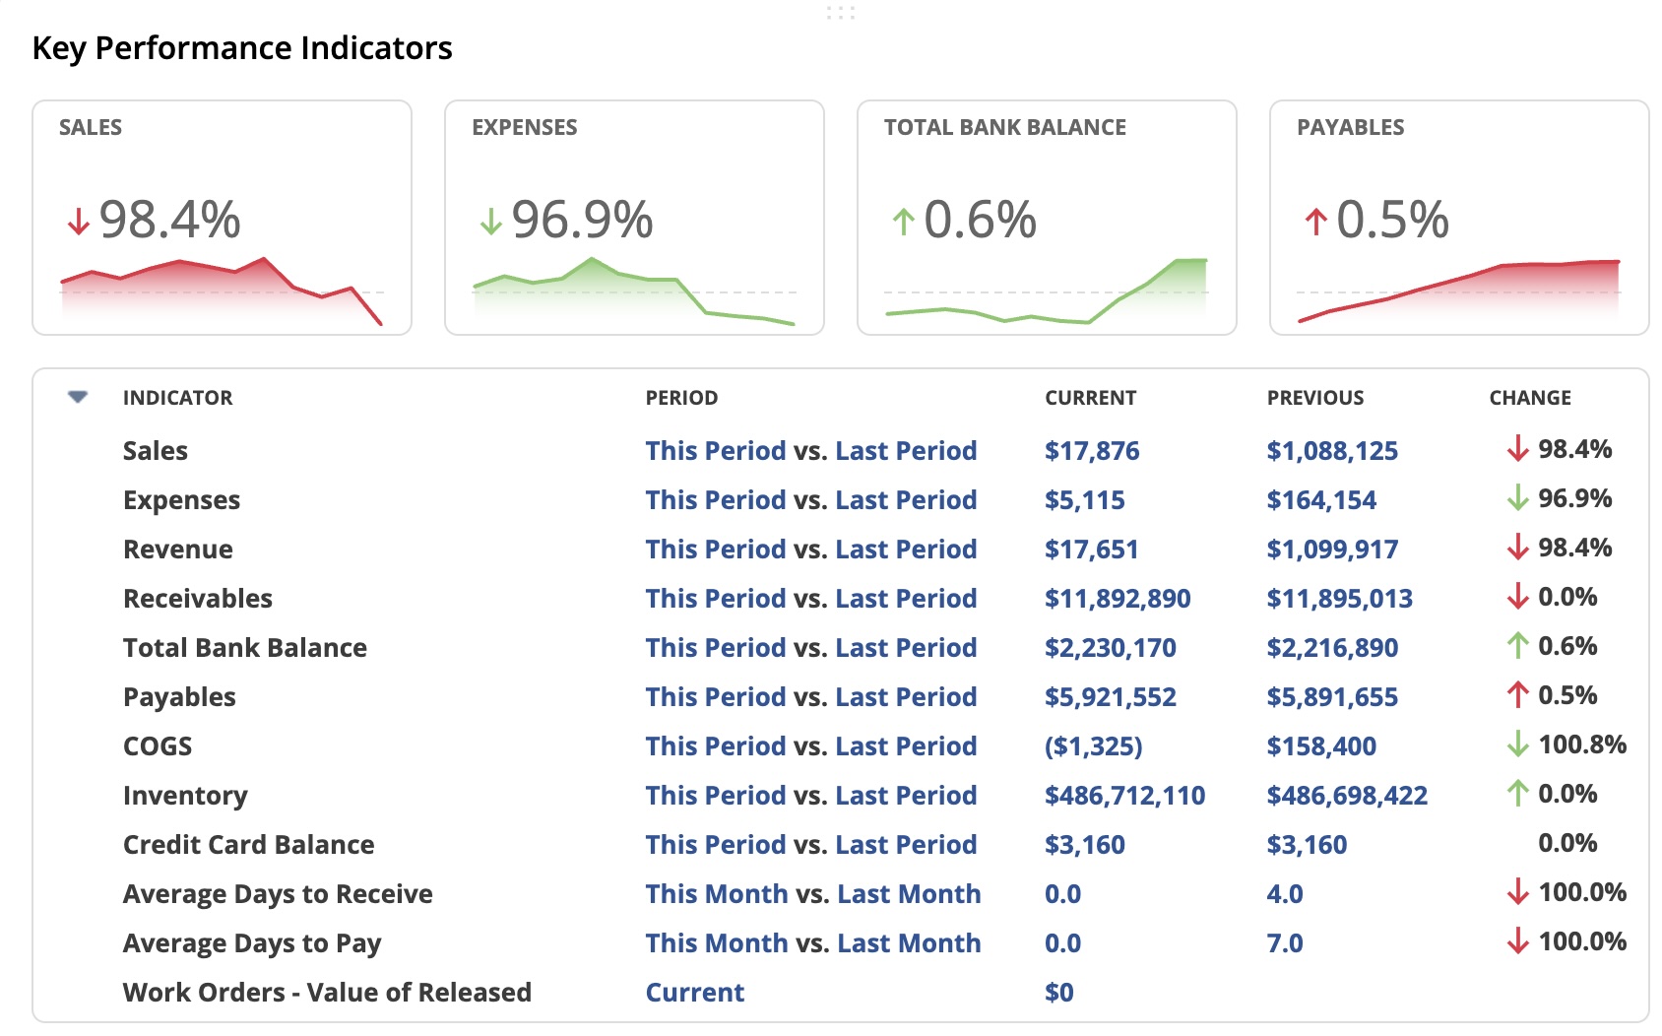1662x1036 pixels.
Task: Open Expenses This Period link
Action: (x=715, y=500)
